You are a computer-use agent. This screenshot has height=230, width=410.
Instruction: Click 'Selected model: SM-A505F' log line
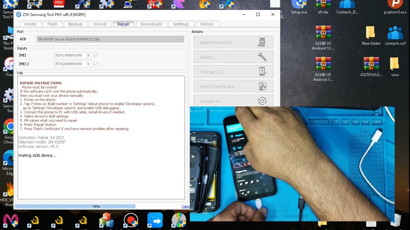coord(42,142)
